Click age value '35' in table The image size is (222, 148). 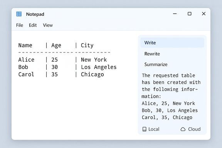tap(54, 74)
